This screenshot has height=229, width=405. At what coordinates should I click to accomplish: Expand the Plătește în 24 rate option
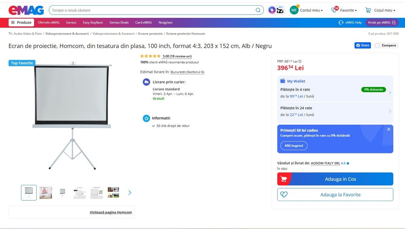pos(335,111)
